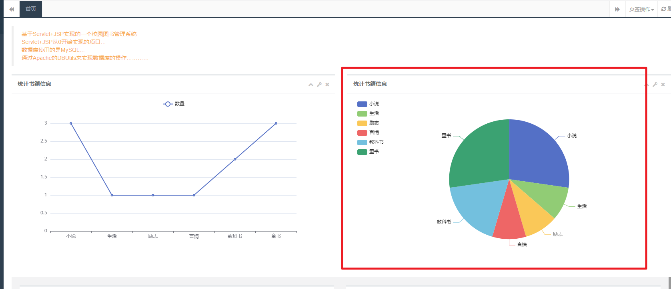Screen dimensions: 671x289
Task: Click the refresh icon at top right
Action: point(663,9)
